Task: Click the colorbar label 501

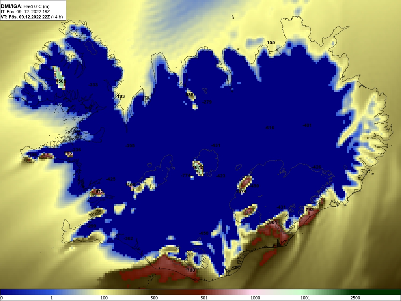Action: point(204,298)
